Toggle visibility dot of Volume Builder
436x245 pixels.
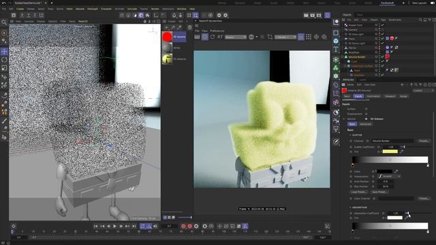click(379, 56)
